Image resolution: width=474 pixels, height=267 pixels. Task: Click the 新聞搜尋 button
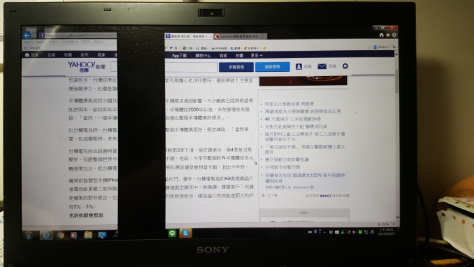[x=236, y=67]
